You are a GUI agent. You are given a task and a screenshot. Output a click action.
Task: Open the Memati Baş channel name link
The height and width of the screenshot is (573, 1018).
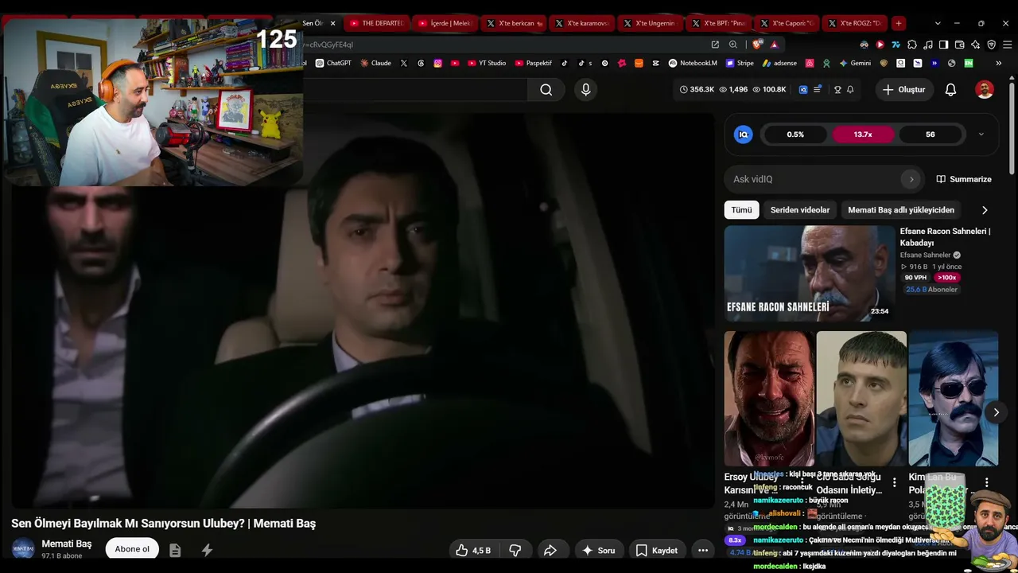[67, 544]
